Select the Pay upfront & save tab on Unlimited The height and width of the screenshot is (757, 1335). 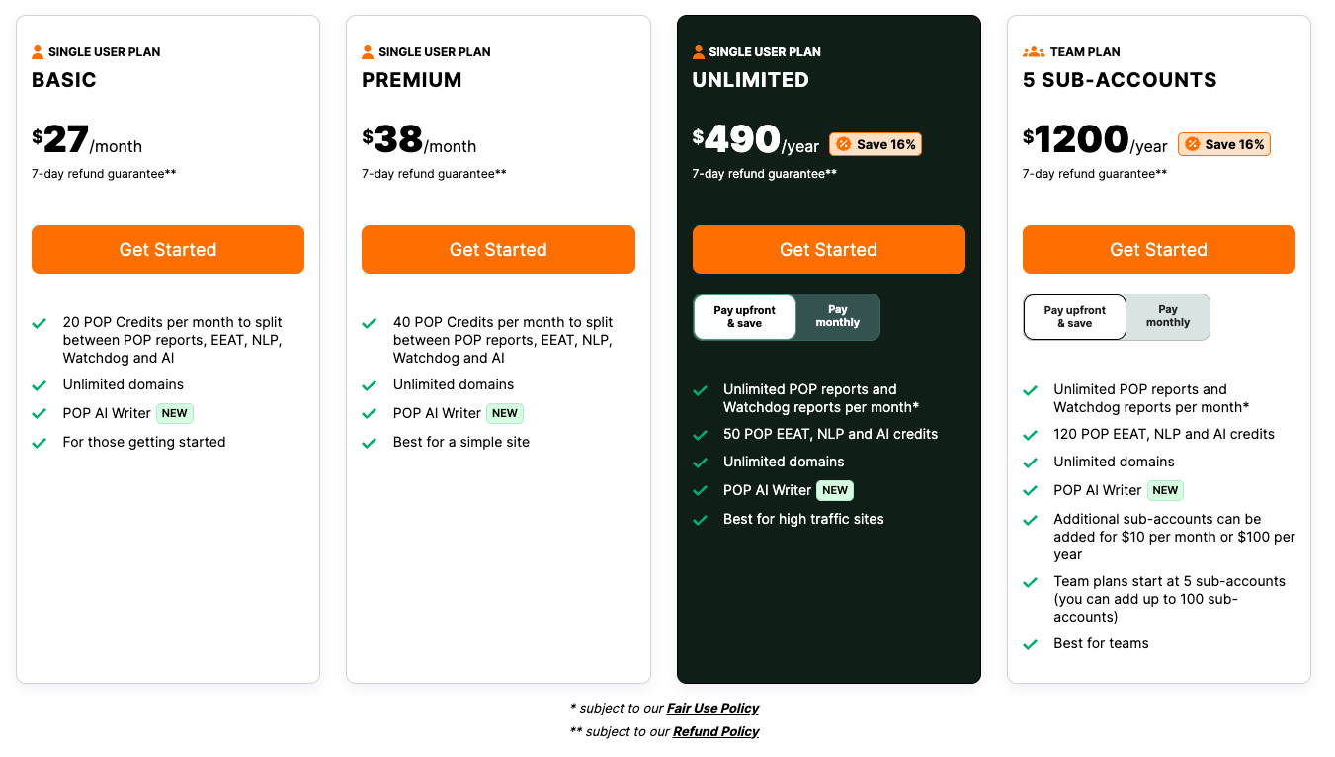(744, 316)
